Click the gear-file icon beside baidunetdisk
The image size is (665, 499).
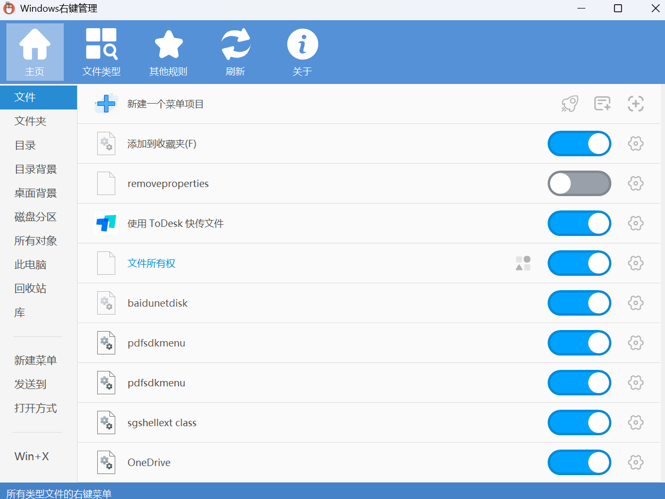pos(106,303)
